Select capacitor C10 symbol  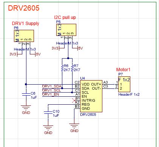(x=48, y=113)
